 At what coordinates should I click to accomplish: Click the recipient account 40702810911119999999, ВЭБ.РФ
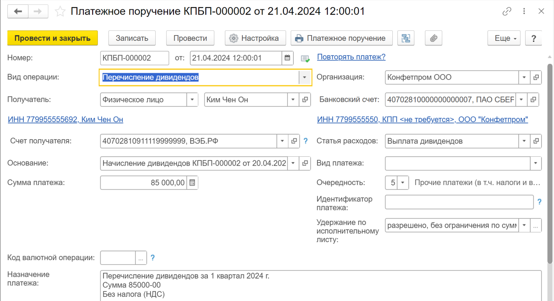(188, 141)
